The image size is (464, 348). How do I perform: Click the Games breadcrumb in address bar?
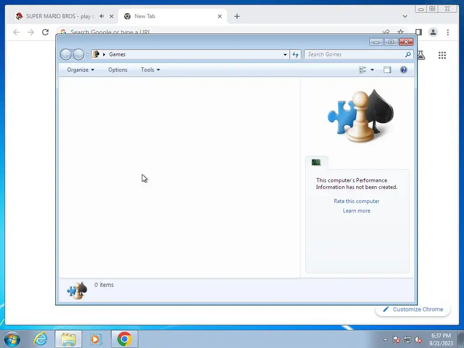coord(117,54)
